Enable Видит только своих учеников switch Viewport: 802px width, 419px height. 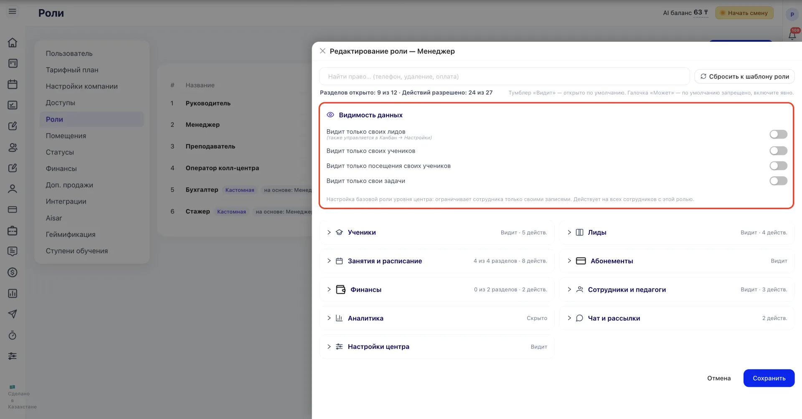pyautogui.click(x=778, y=151)
